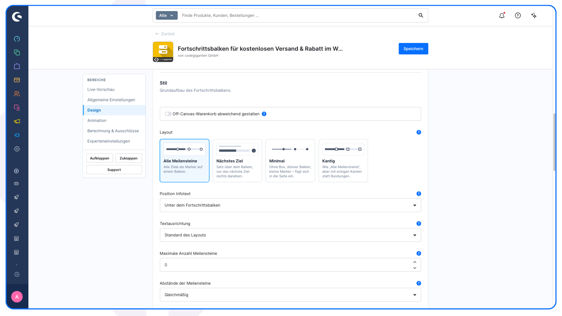Click the Zurück link
The image size is (562, 316).
165,34
